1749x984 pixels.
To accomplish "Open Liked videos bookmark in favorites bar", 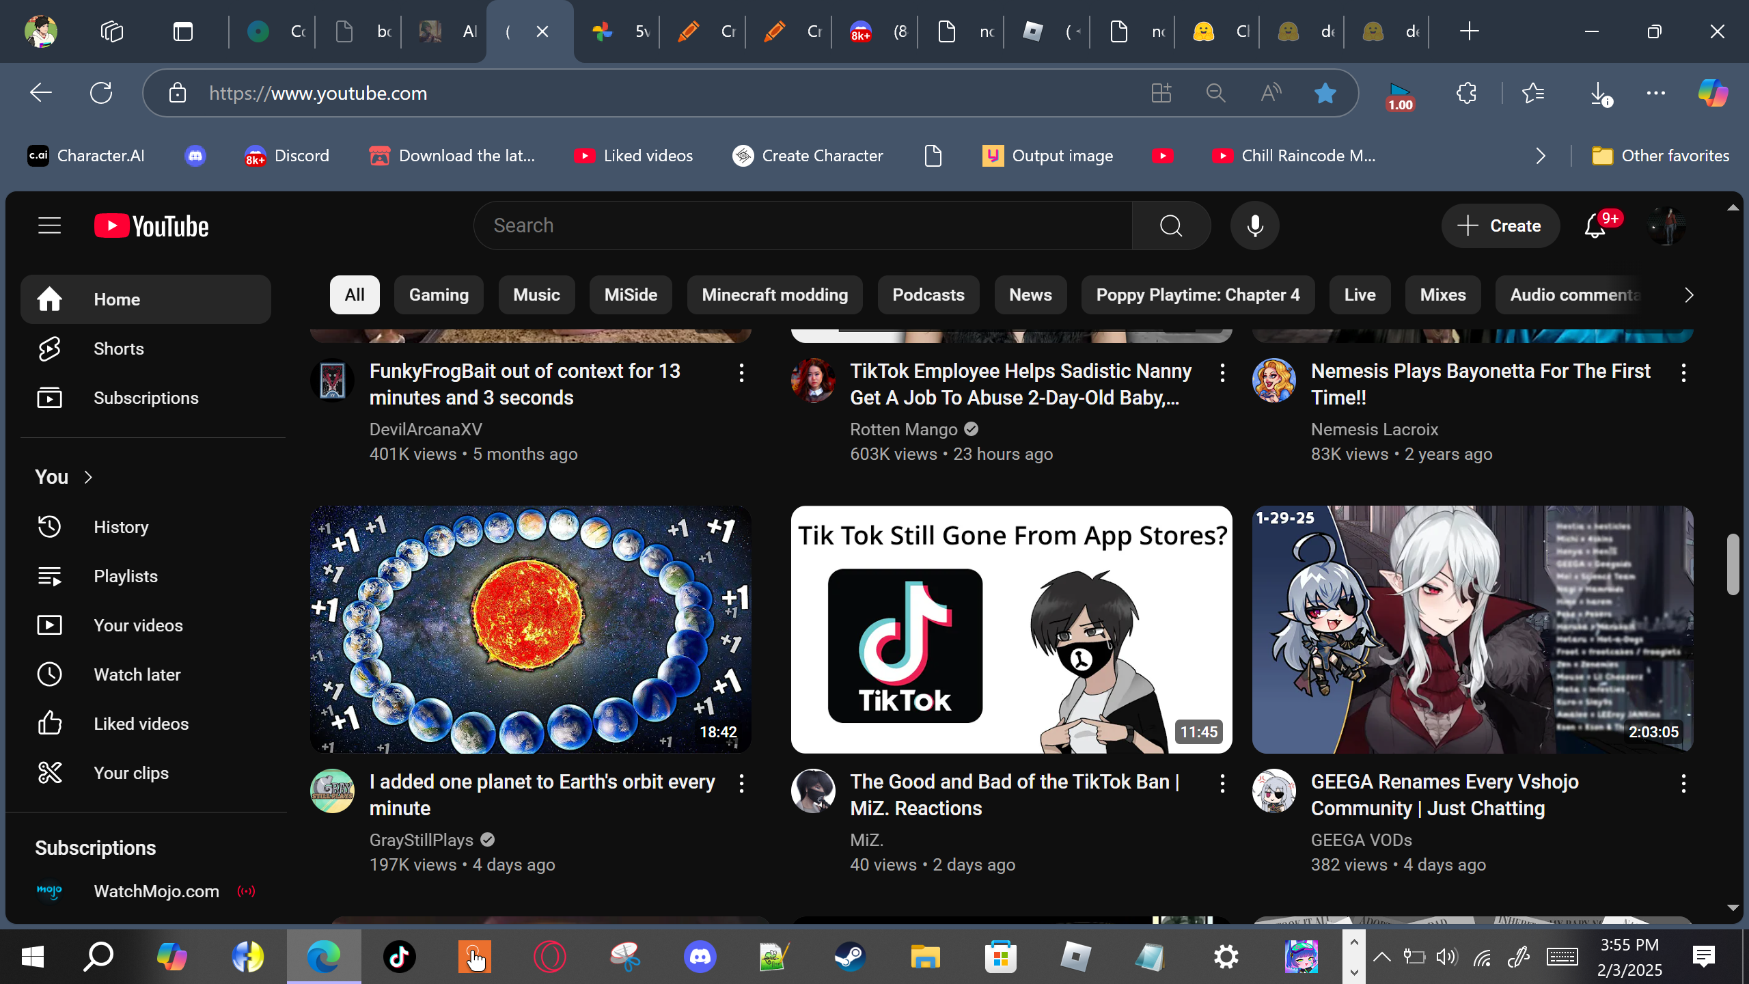I will point(633,156).
